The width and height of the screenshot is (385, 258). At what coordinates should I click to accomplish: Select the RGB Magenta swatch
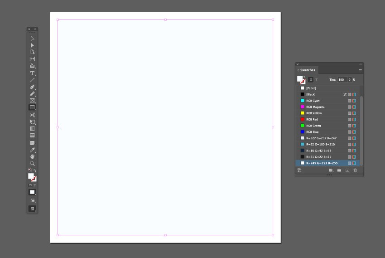328,107
